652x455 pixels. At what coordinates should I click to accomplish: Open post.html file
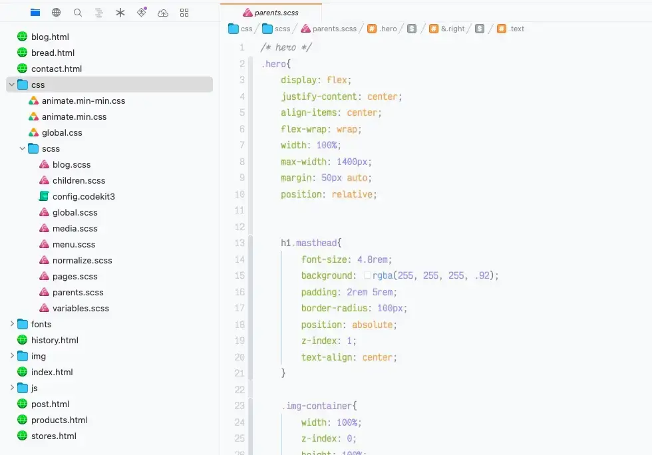tap(50, 404)
